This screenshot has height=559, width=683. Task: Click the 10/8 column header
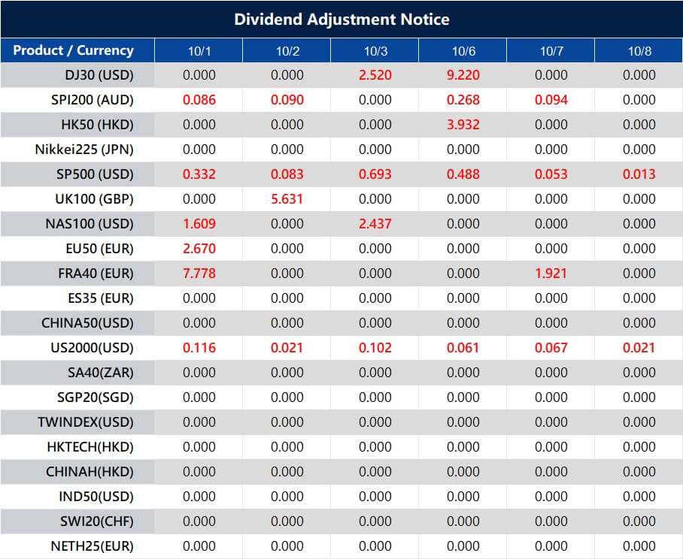click(x=638, y=50)
